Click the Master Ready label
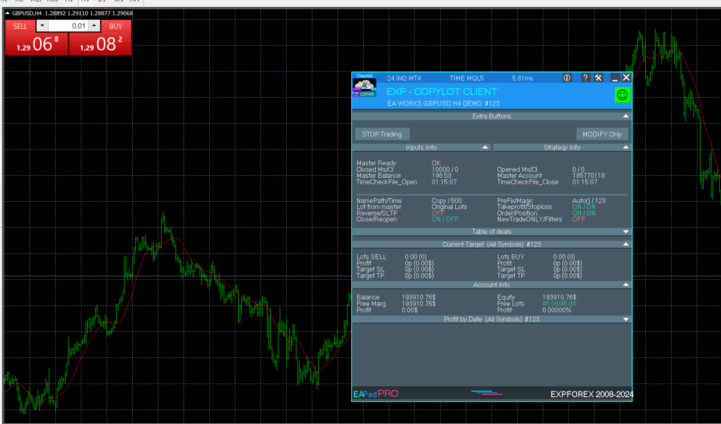This screenshot has width=721, height=424. tap(376, 163)
